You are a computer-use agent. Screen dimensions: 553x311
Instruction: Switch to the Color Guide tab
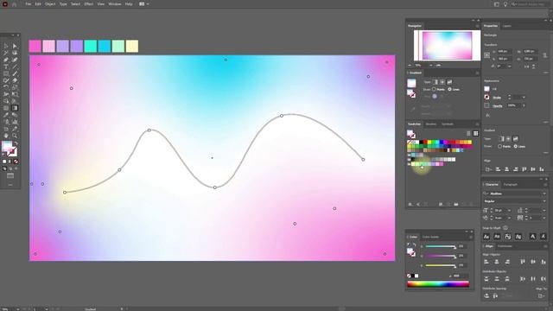[430, 237]
